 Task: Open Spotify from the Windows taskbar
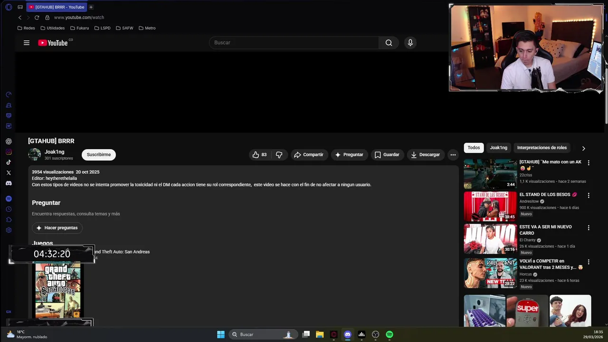(389, 334)
